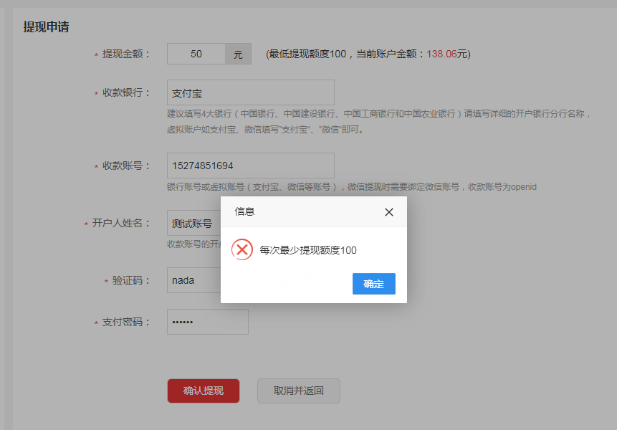Click the 支付密码 password field
Image resolution: width=617 pixels, height=430 pixels.
(x=207, y=322)
